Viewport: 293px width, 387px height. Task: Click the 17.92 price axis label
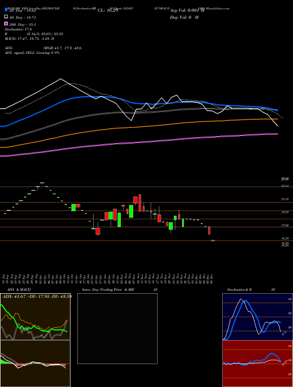point(285,225)
